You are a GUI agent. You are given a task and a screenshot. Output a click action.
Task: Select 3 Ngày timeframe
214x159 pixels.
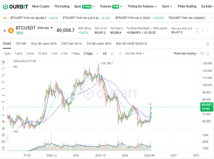(x=88, y=54)
